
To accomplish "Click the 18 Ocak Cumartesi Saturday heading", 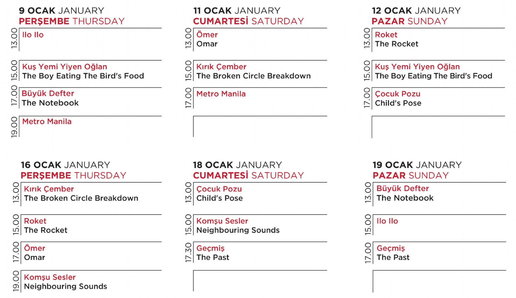I will pyautogui.click(x=248, y=170).
